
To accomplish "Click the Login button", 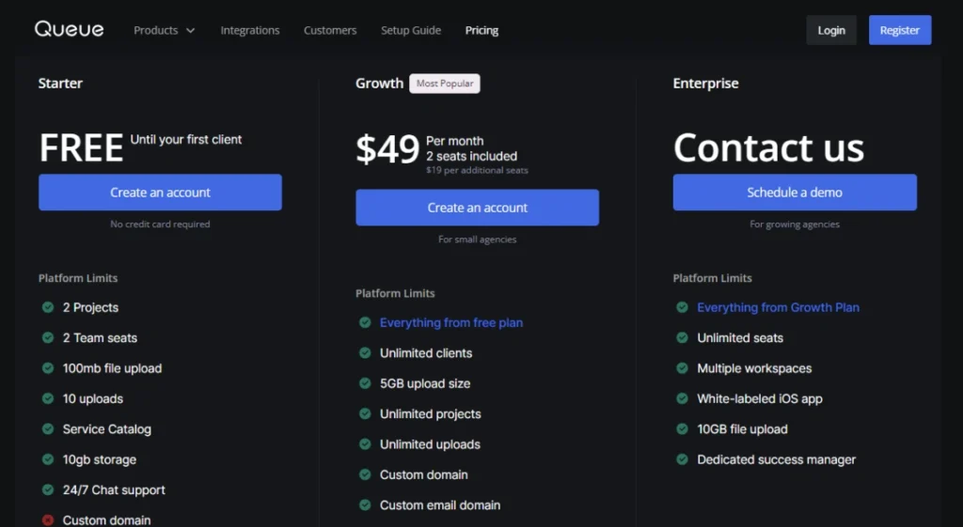I will point(831,30).
